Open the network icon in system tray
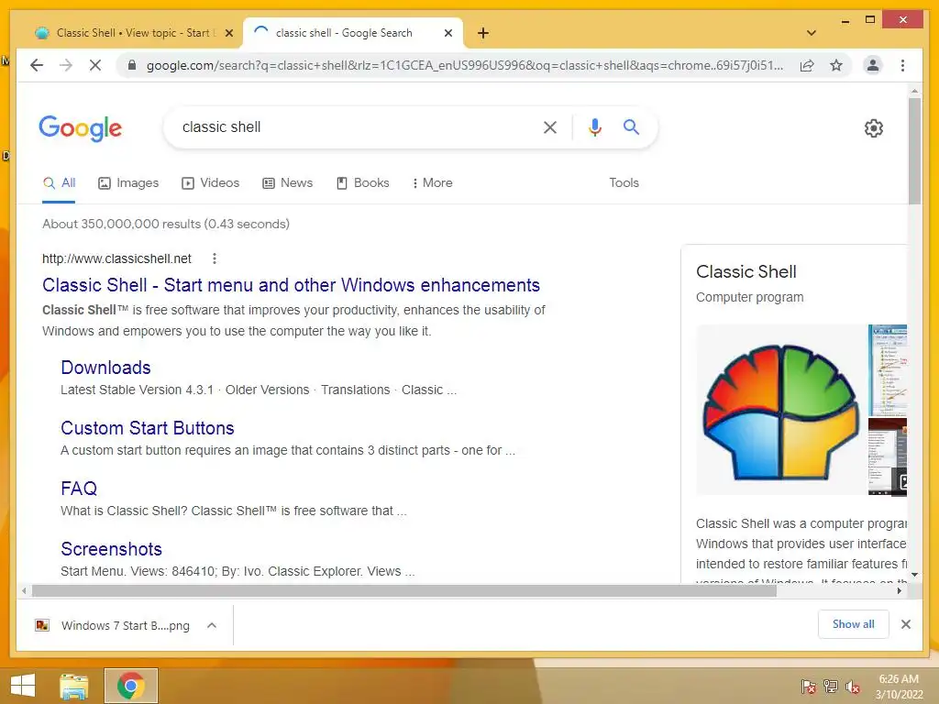Screen dimensions: 939x704 pos(831,687)
